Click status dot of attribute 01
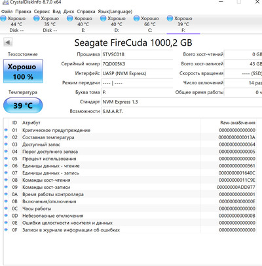Screen dimensions: 262x266 point(6,130)
